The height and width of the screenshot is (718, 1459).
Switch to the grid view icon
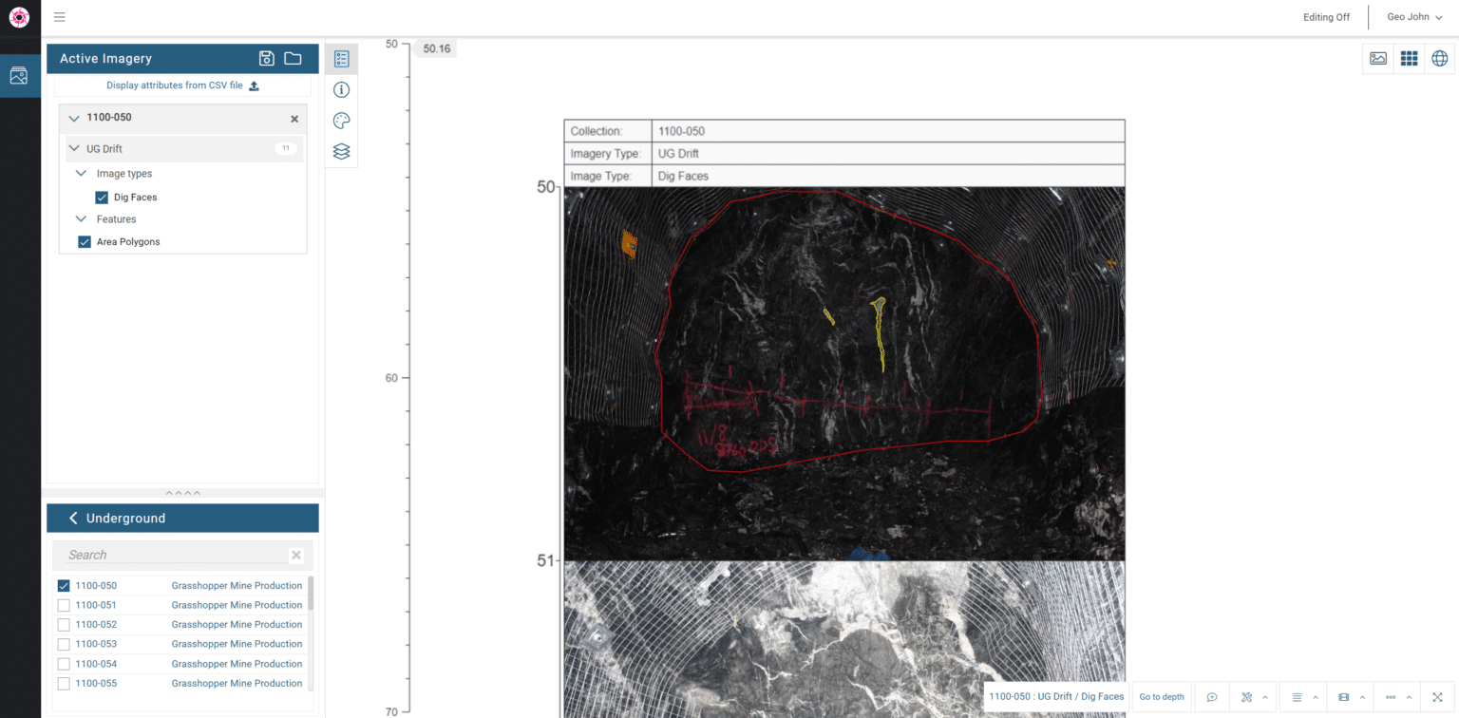coord(1409,59)
